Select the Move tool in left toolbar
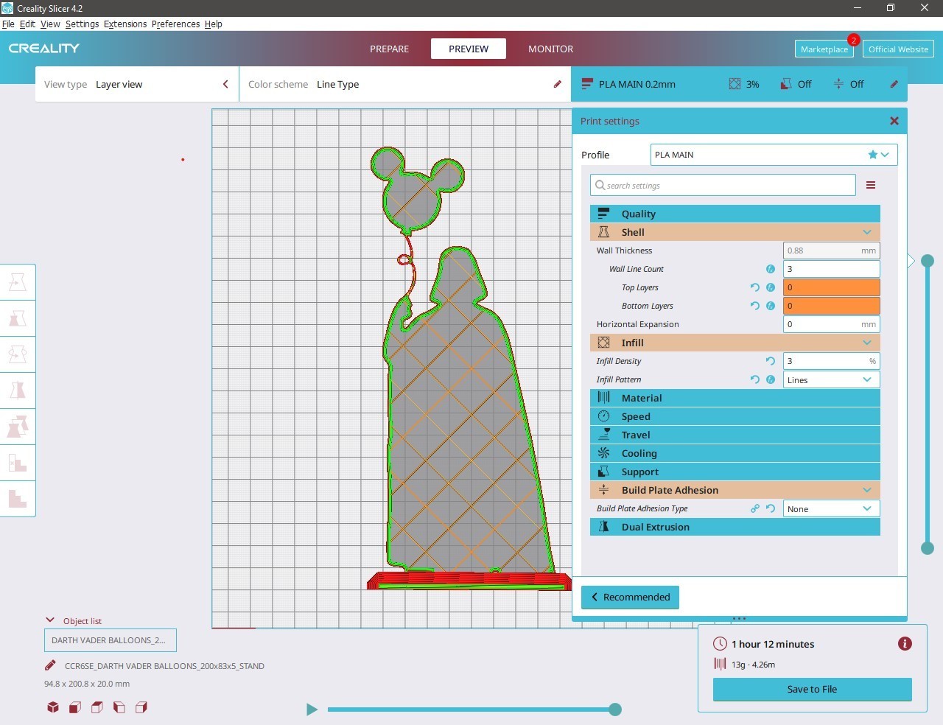Screen dimensions: 943x725 pyautogui.click(x=18, y=282)
